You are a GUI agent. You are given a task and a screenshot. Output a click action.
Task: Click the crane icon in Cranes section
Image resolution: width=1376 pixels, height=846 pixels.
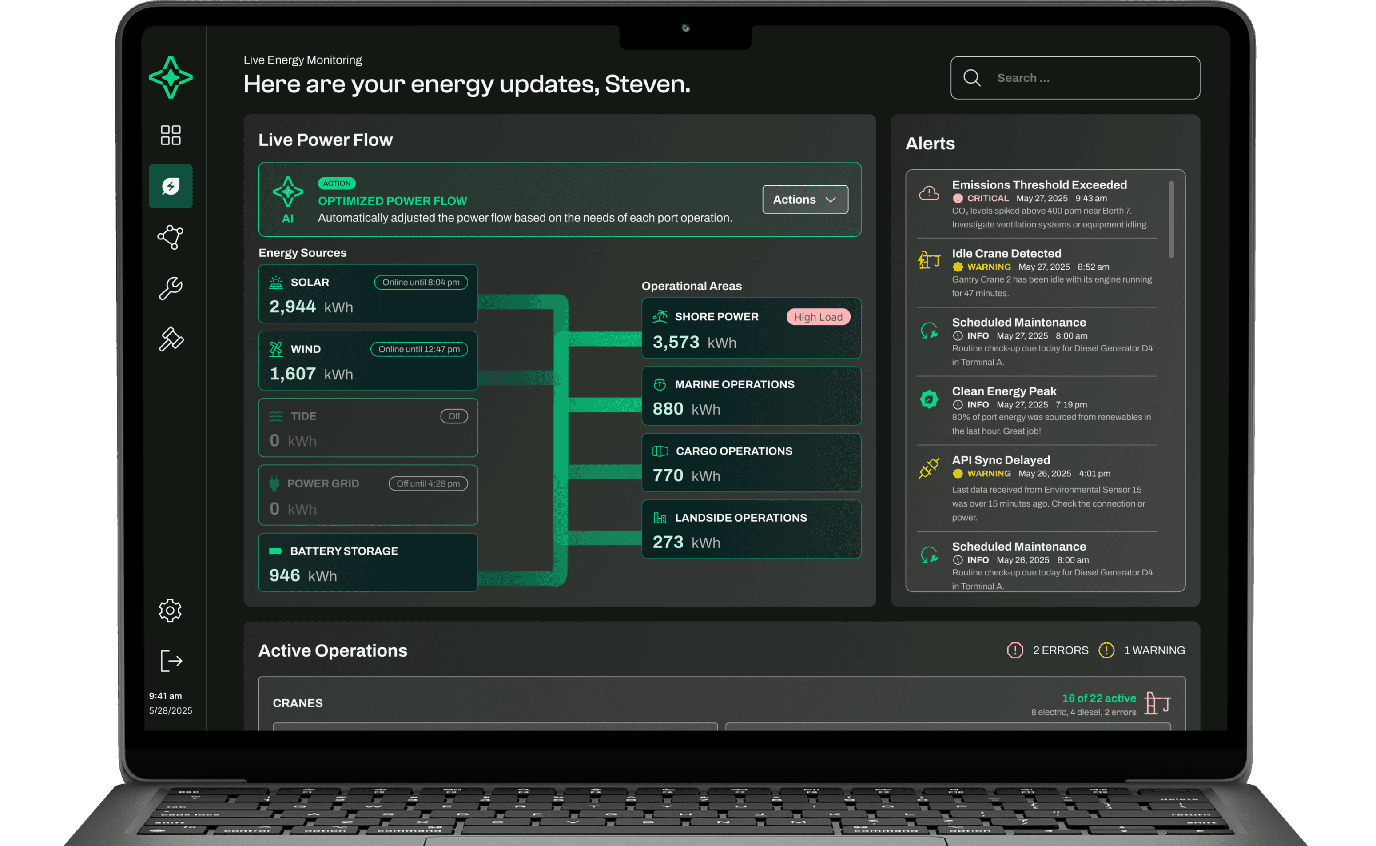click(x=1157, y=703)
